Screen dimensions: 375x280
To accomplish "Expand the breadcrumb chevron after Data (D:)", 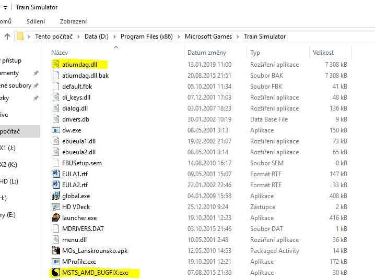I will point(116,36).
